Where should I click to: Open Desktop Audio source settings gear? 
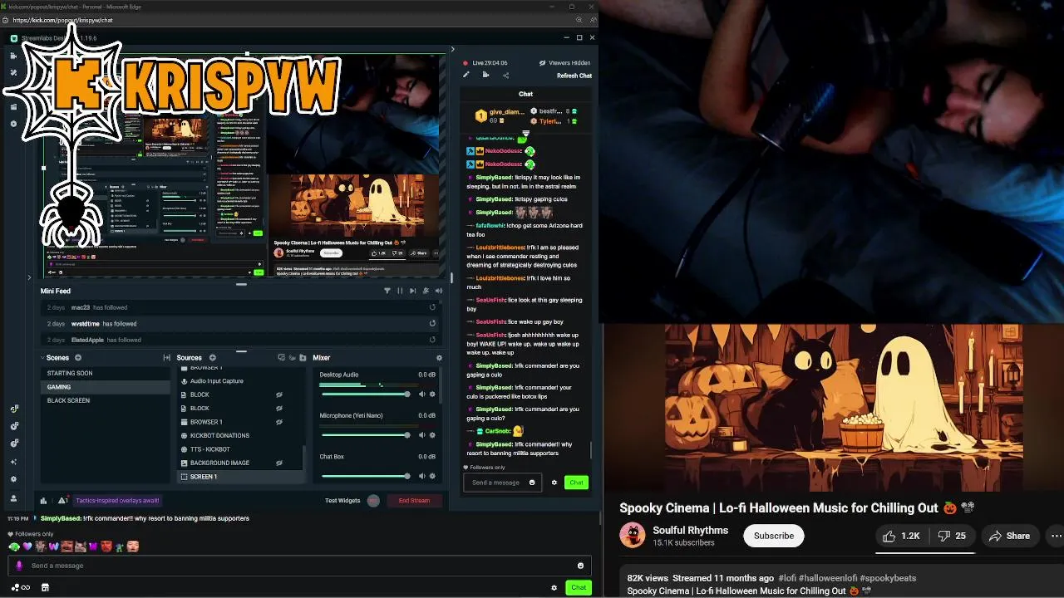tap(432, 395)
